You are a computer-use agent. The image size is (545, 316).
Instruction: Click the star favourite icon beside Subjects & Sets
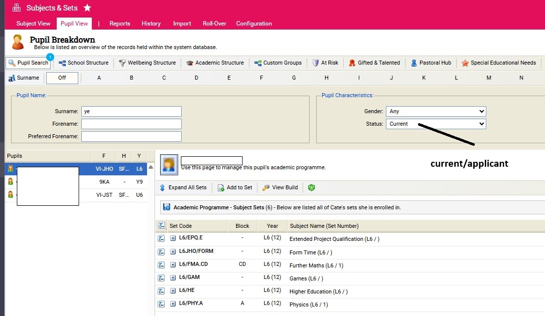tap(87, 8)
